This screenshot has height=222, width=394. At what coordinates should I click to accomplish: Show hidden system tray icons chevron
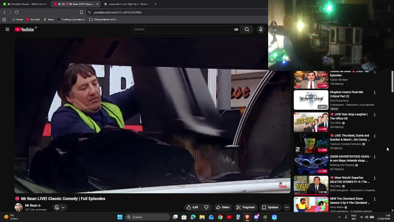tap(339, 217)
